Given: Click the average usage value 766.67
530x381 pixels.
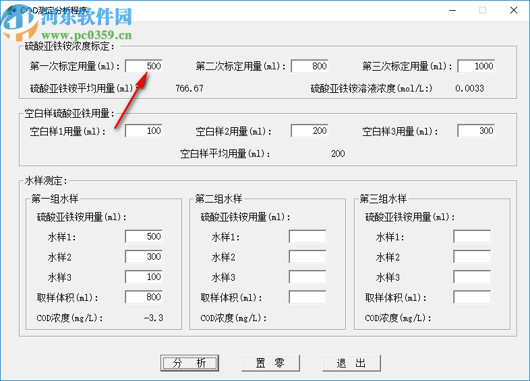Looking at the screenshot, I should click(189, 88).
